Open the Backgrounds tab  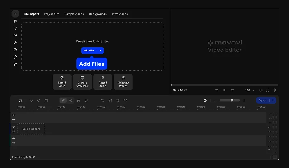[x=98, y=14]
